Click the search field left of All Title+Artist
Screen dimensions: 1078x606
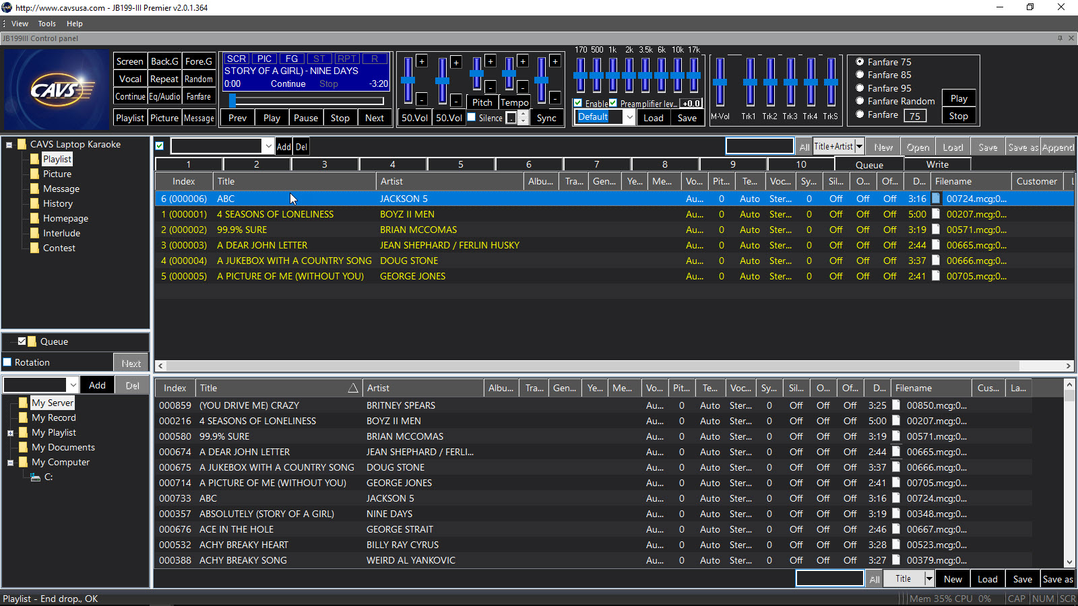pyautogui.click(x=760, y=146)
